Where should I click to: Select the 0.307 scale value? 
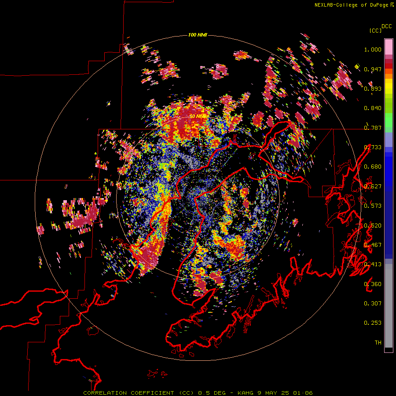coord(373,304)
